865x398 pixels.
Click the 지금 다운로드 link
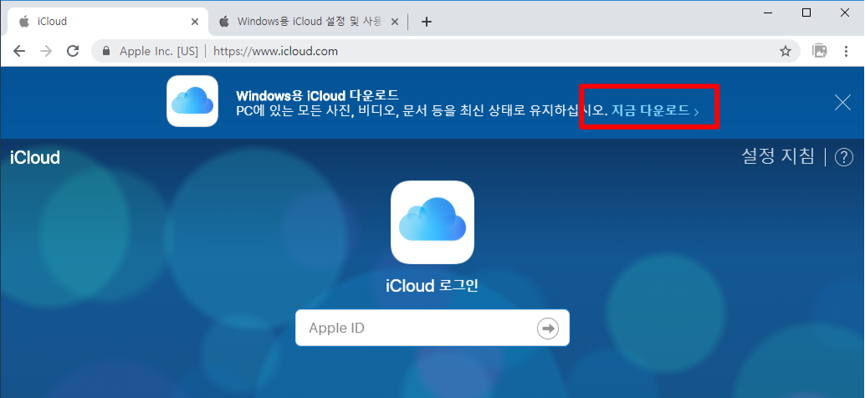[655, 111]
